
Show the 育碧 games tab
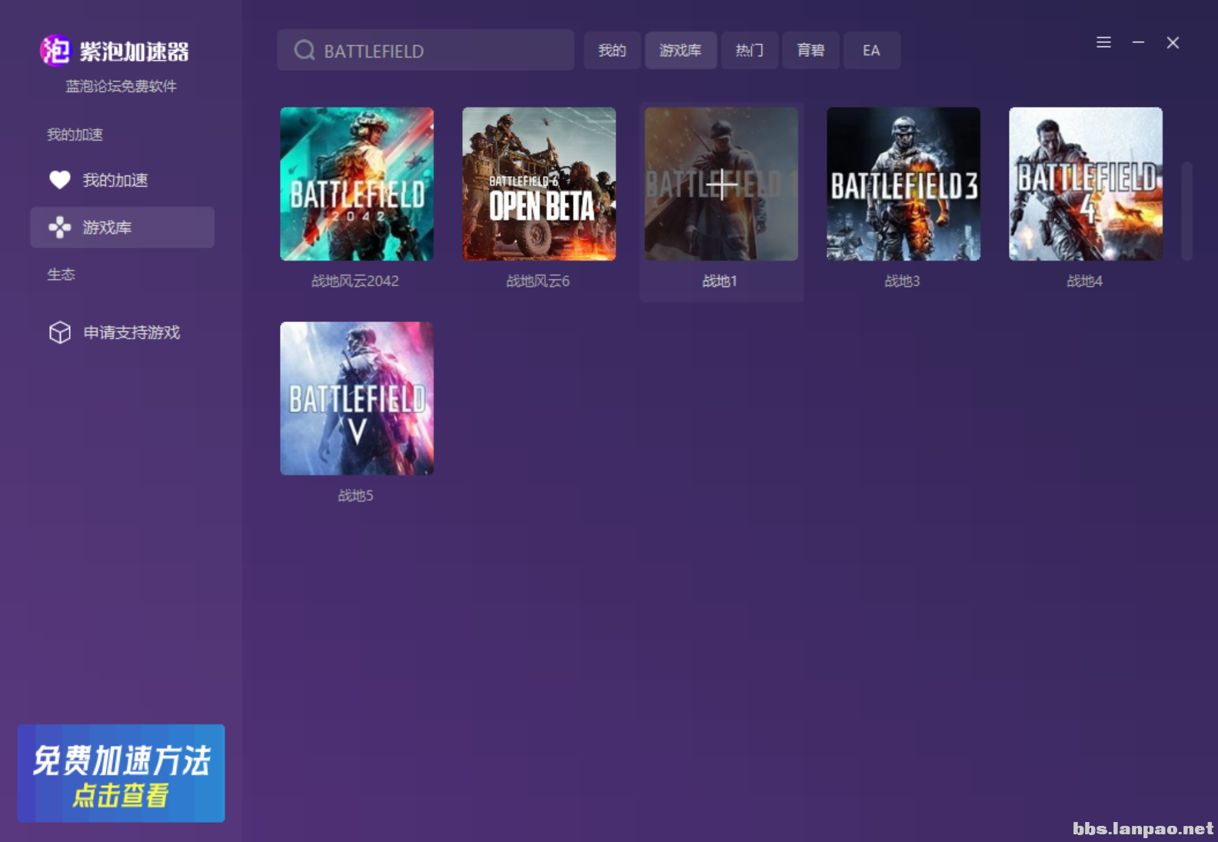(810, 51)
